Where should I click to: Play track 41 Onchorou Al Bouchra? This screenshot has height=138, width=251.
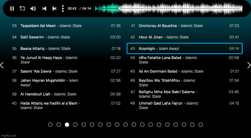185,26
